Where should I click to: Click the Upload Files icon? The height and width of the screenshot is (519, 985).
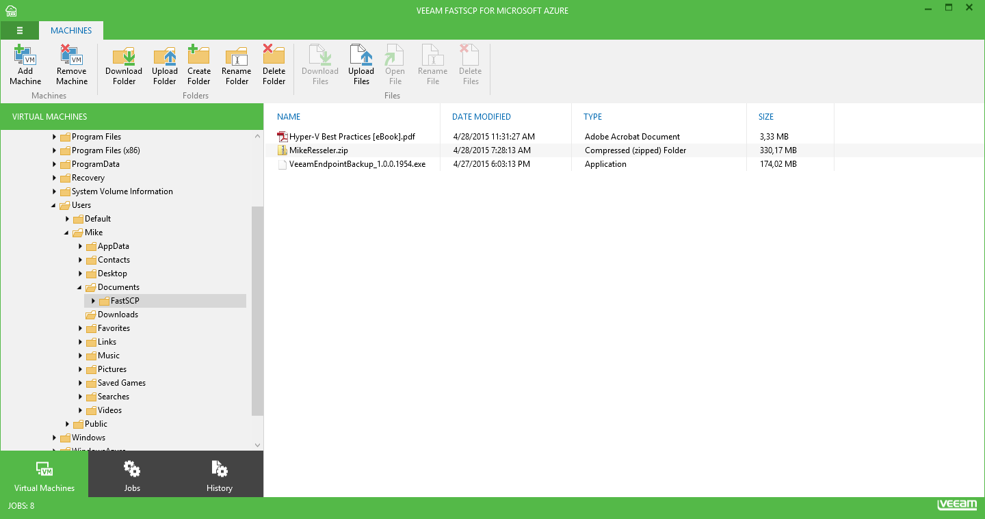360,56
